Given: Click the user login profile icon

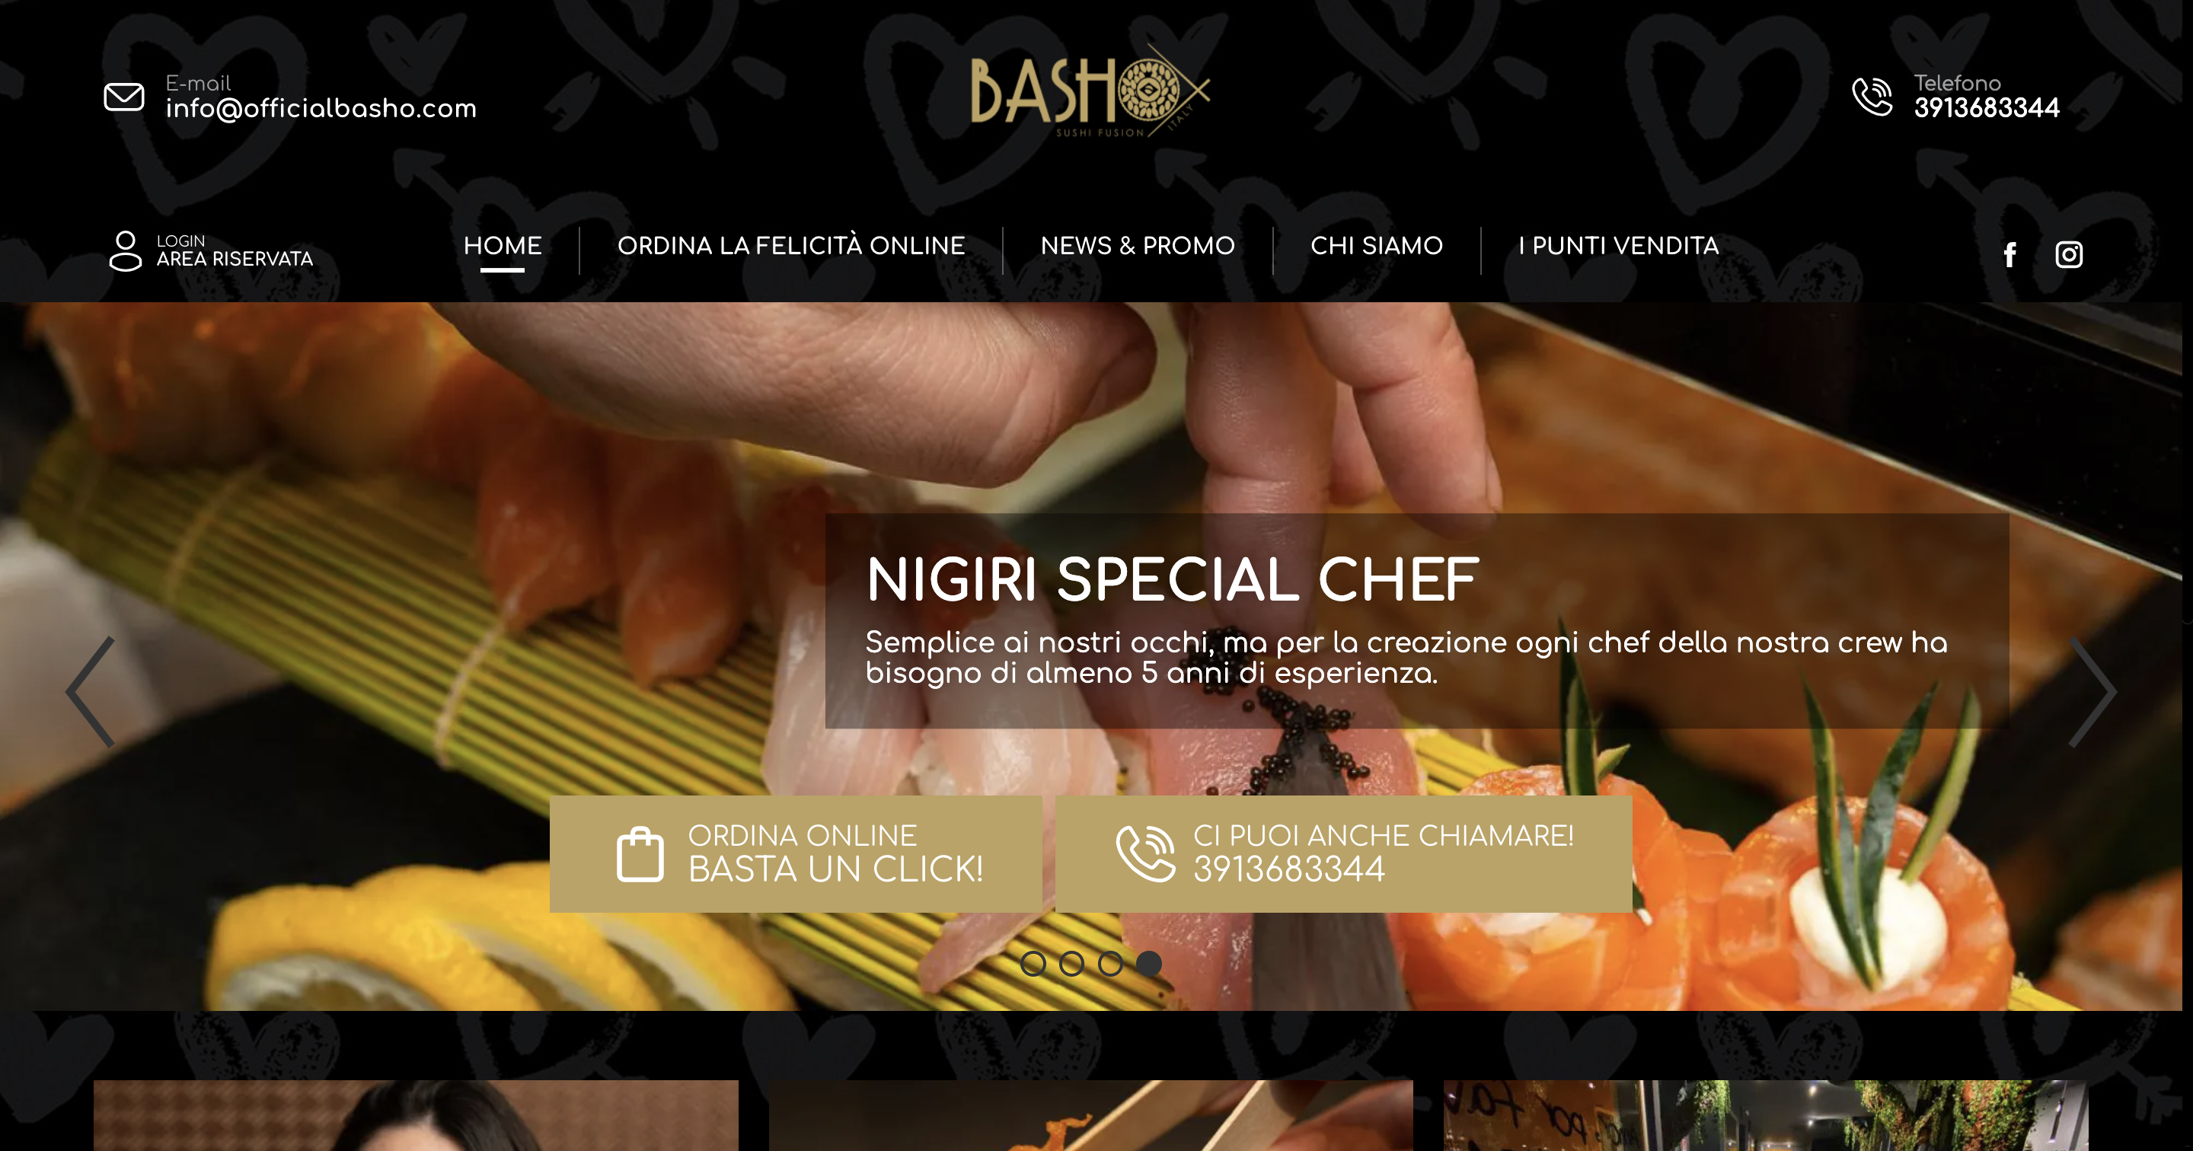Looking at the screenshot, I should [125, 251].
